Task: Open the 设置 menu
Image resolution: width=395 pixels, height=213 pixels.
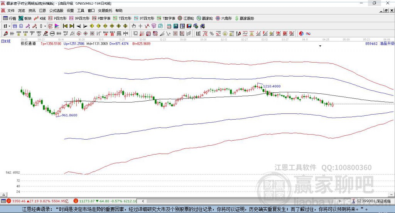Action: [70, 10]
